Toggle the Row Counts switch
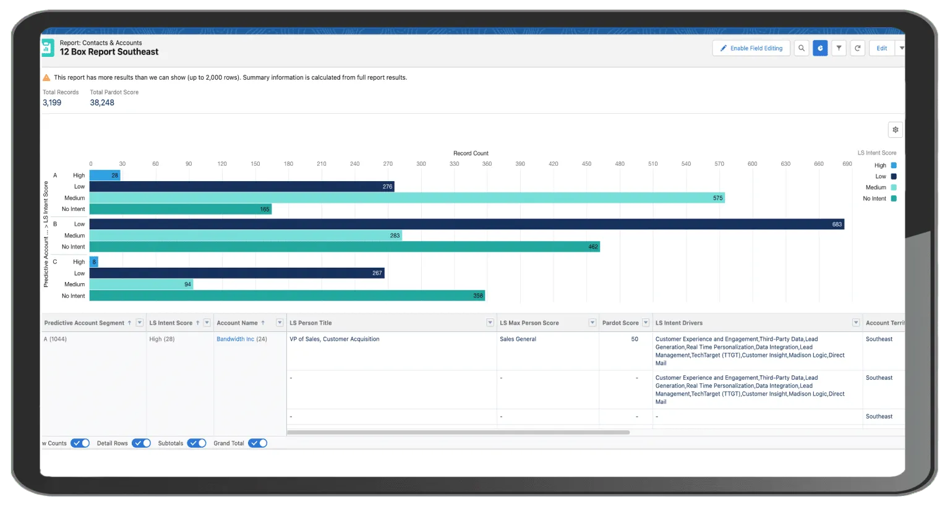 pyautogui.click(x=80, y=443)
